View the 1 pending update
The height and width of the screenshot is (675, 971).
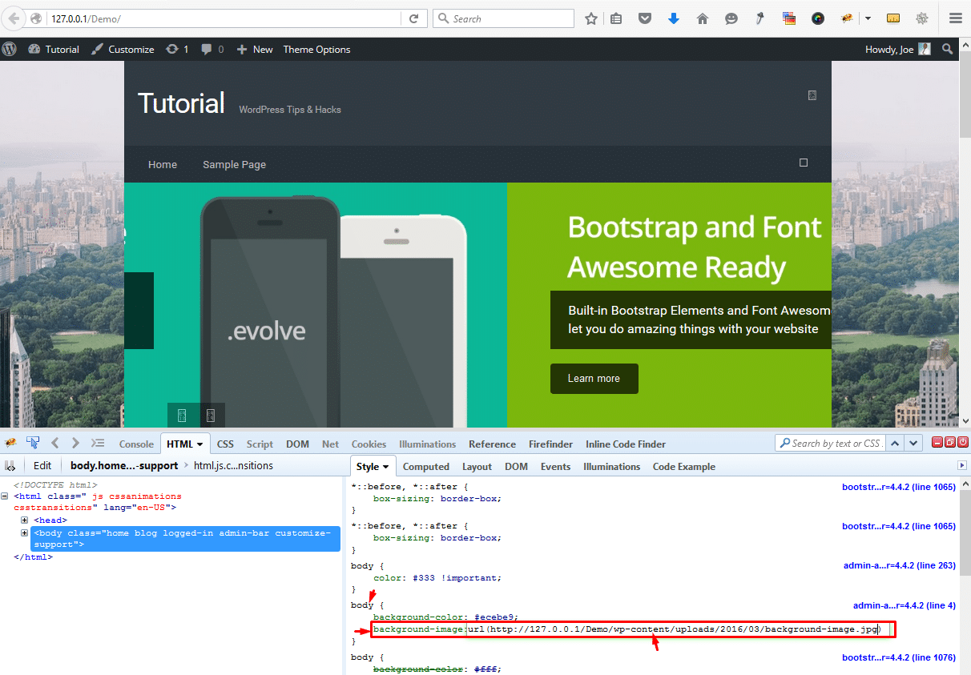coord(177,50)
